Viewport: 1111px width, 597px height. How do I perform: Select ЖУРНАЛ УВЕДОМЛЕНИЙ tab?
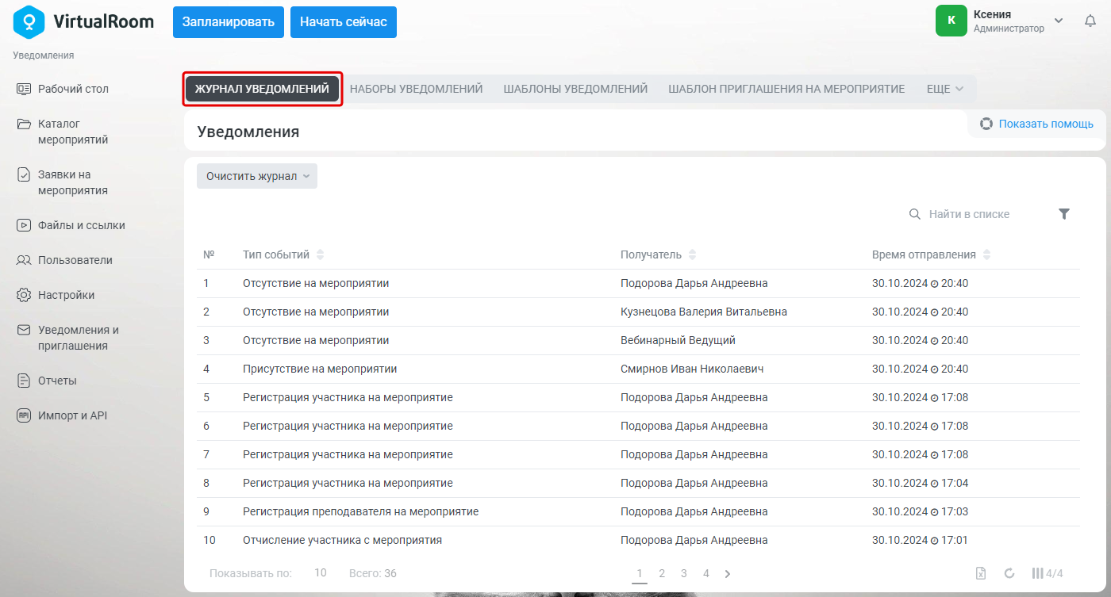[262, 89]
